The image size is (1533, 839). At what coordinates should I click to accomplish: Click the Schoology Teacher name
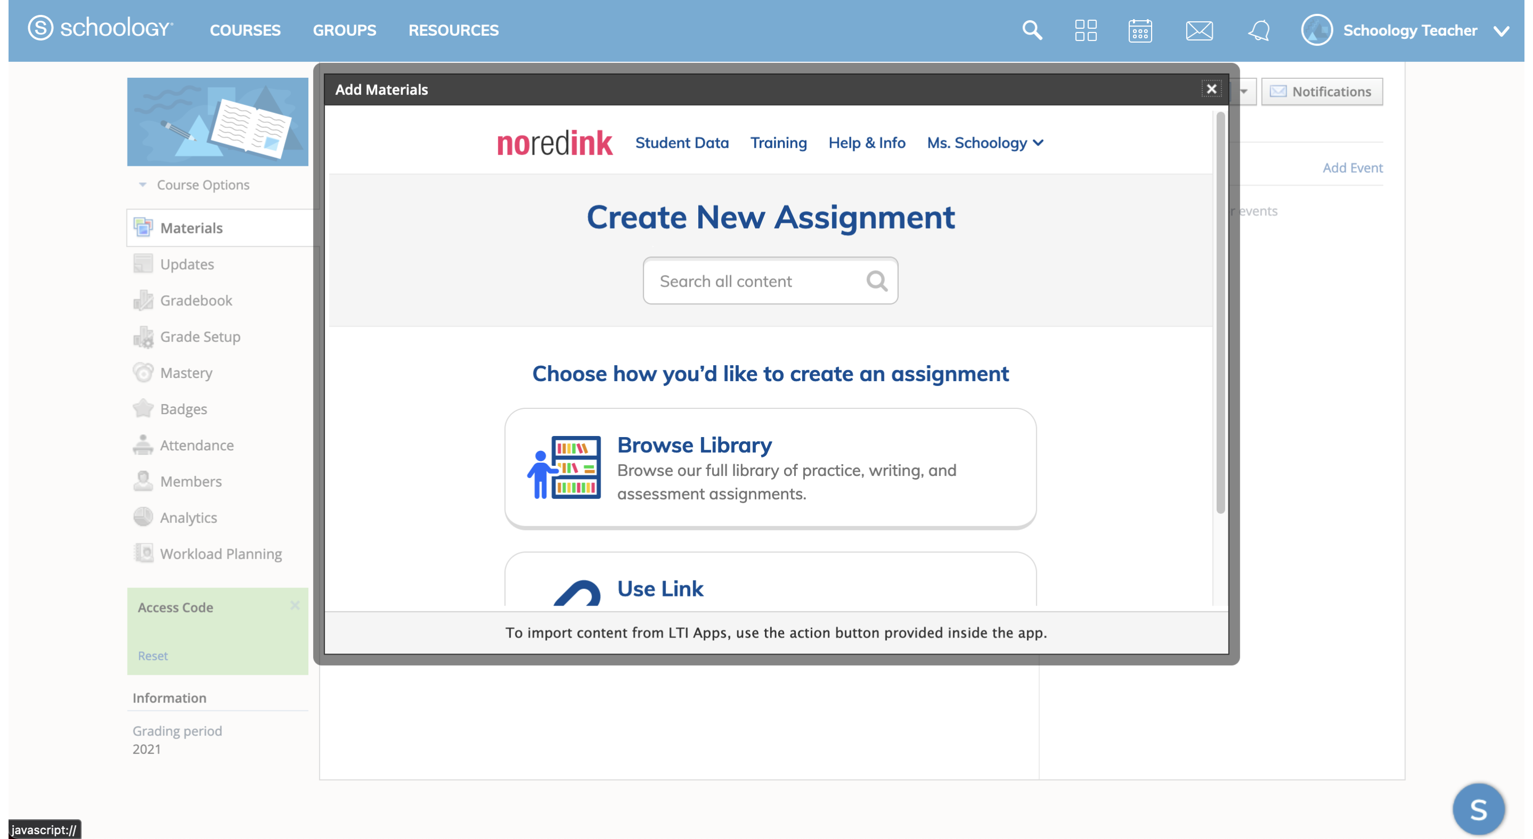[1410, 30]
